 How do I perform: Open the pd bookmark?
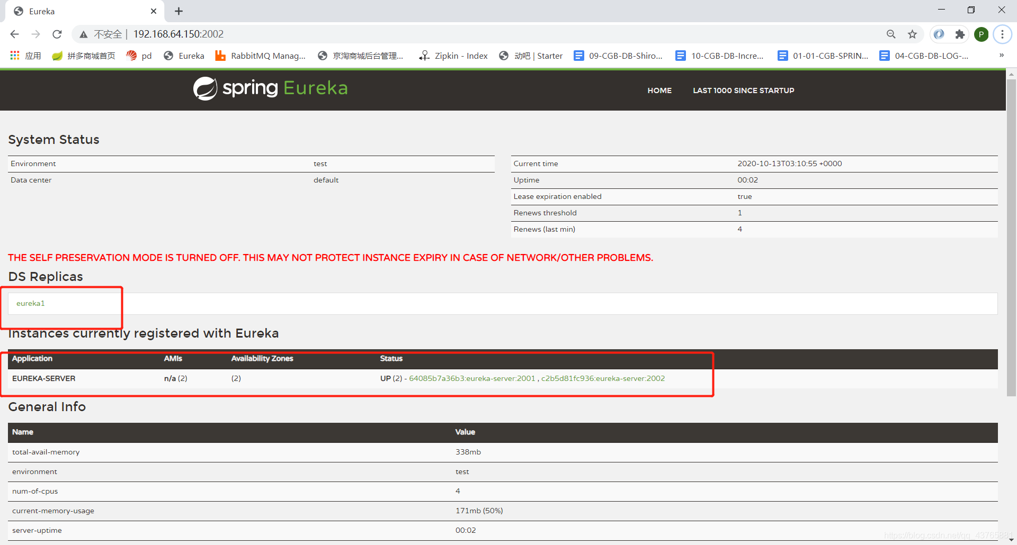point(139,56)
